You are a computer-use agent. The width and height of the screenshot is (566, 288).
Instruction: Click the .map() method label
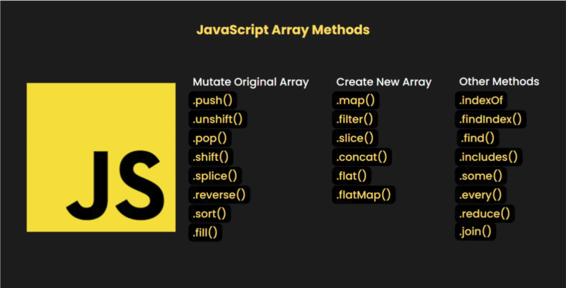[356, 100]
